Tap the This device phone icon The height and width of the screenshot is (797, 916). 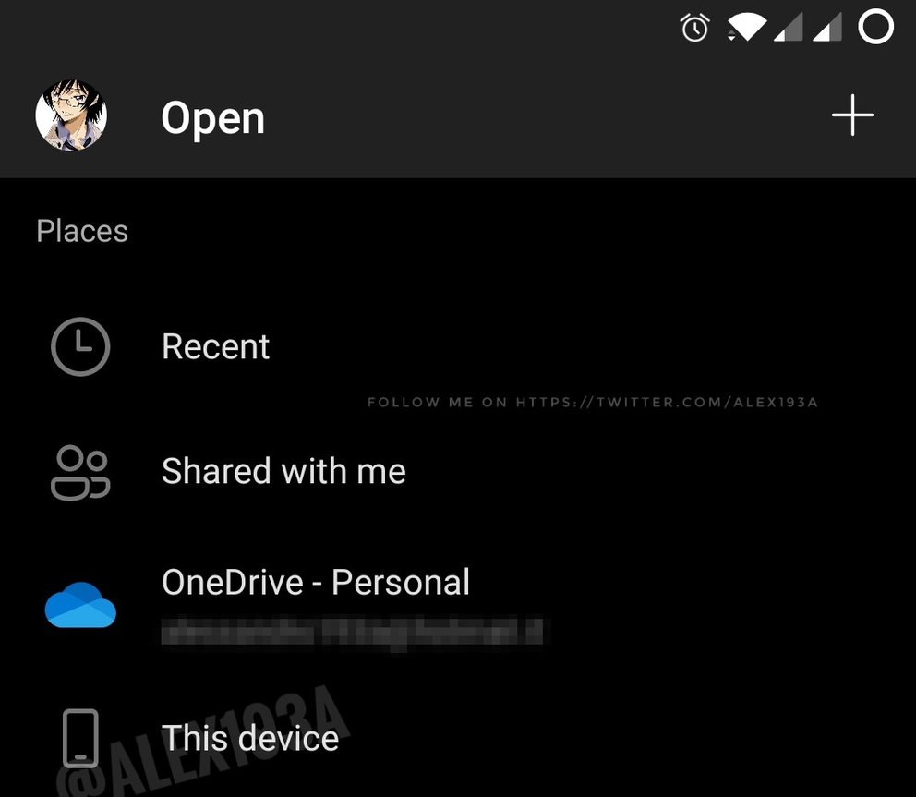pyautogui.click(x=80, y=738)
